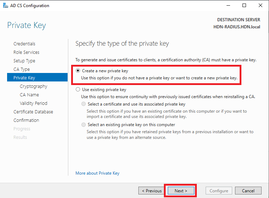Go to the Confirmation step

pos(26,120)
